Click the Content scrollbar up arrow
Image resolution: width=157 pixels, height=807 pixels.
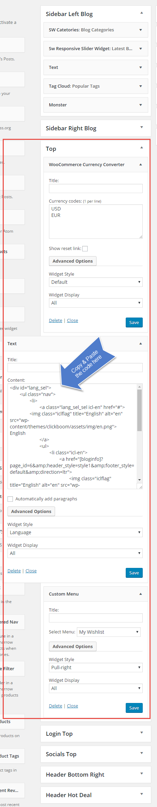139,386
